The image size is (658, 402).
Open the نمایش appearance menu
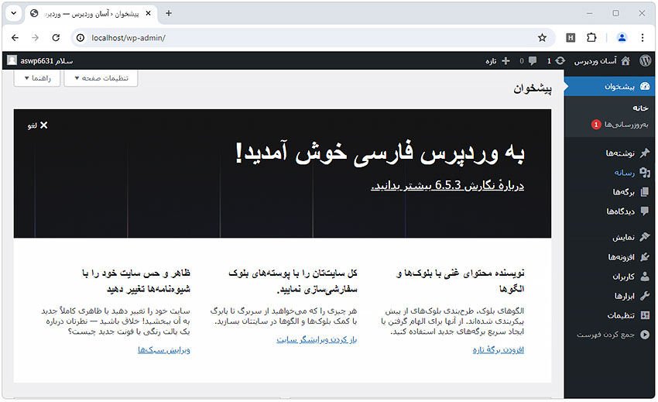click(x=610, y=237)
